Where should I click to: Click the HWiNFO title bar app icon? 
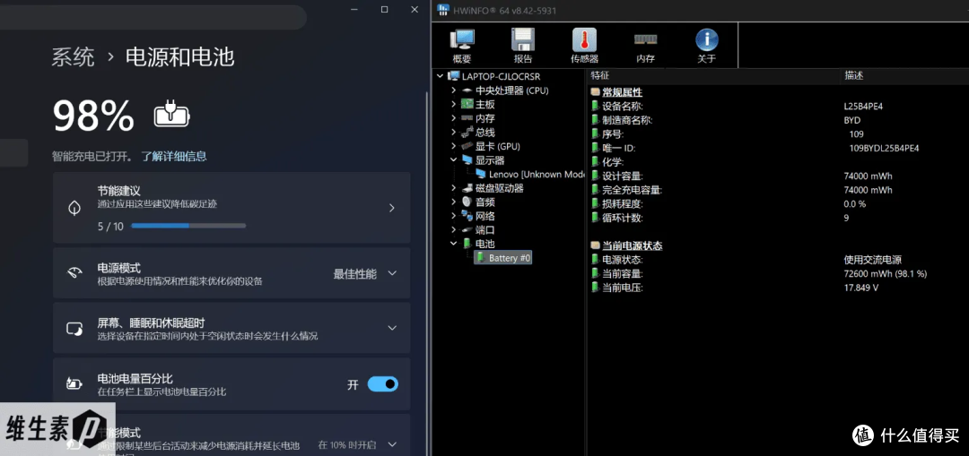[443, 9]
